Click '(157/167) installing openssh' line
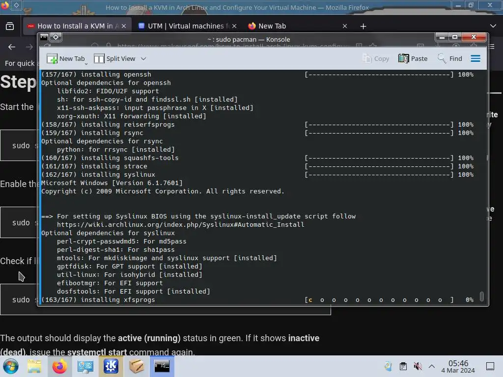 pos(96,75)
